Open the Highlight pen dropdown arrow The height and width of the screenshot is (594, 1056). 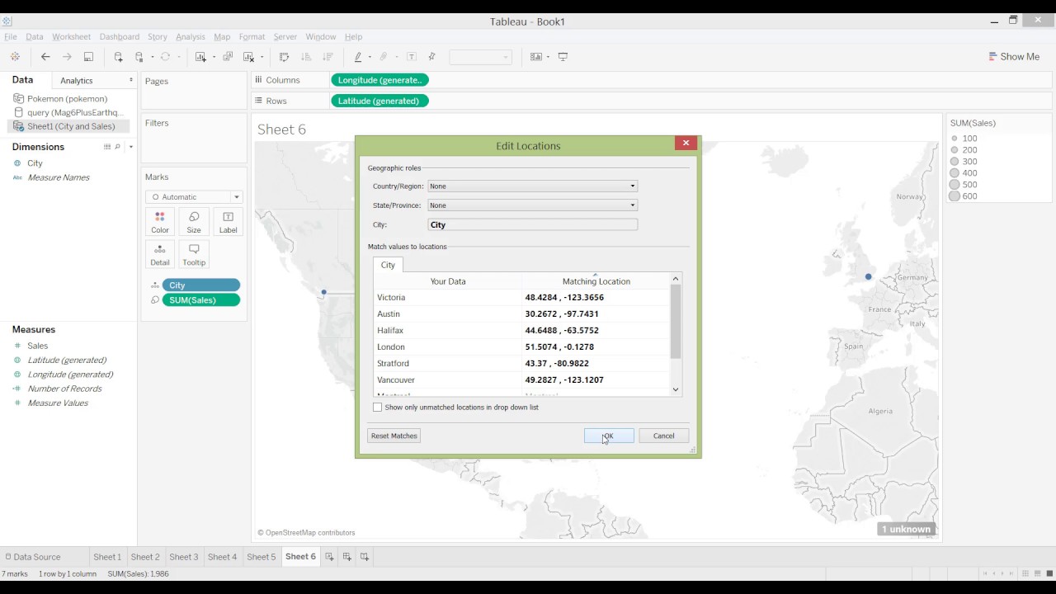click(370, 57)
